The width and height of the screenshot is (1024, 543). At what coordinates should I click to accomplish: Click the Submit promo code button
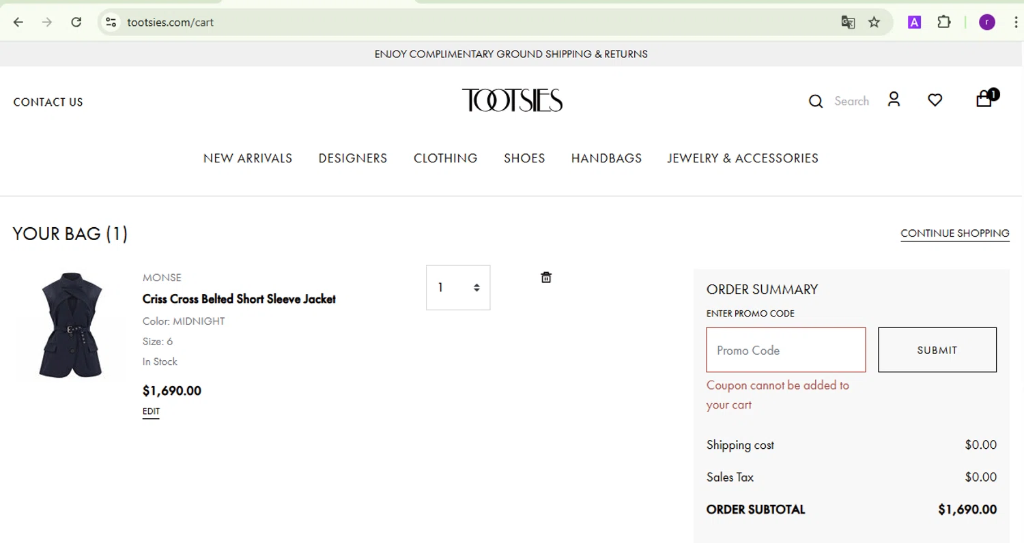(937, 350)
